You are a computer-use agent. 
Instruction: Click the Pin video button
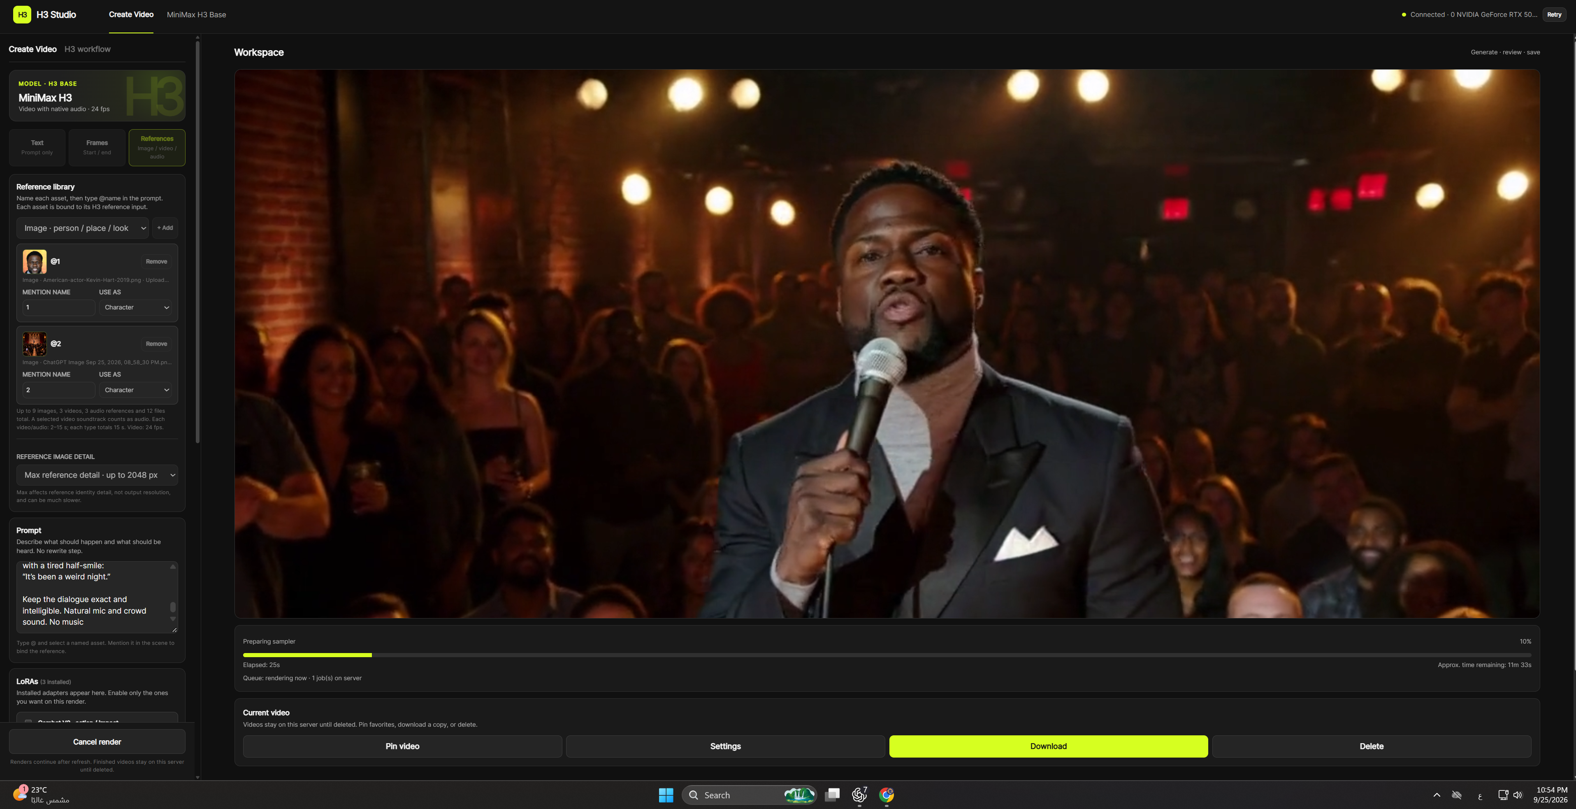click(403, 746)
